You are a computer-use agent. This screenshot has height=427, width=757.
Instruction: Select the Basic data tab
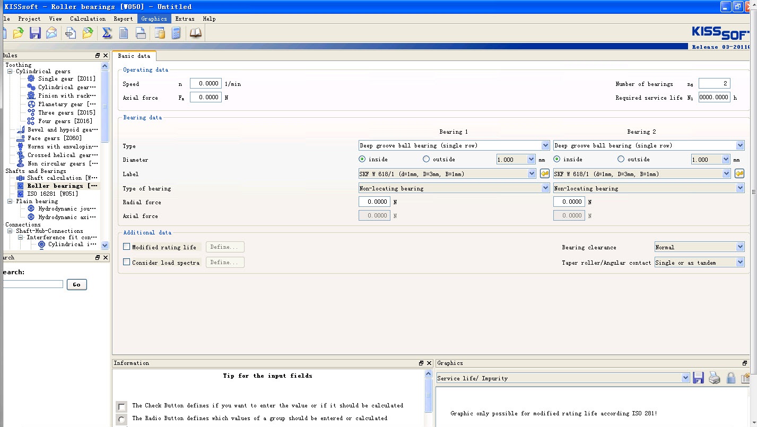(134, 56)
